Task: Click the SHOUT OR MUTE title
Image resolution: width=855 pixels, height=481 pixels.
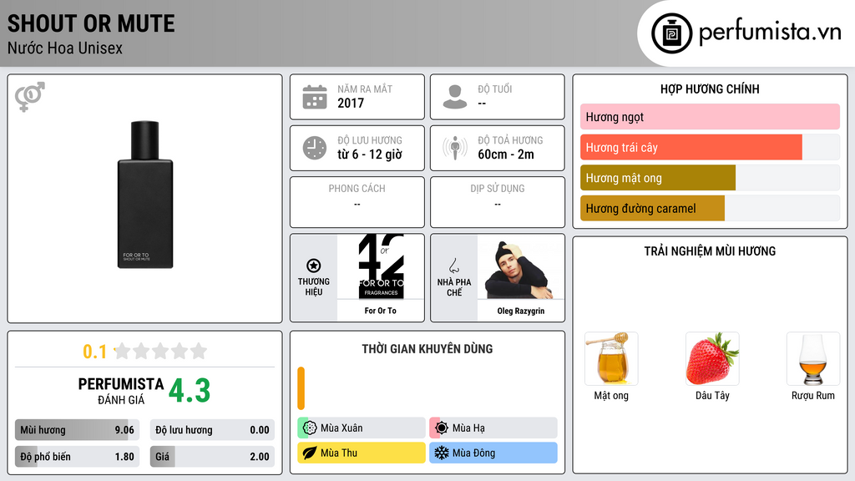Action: (91, 23)
